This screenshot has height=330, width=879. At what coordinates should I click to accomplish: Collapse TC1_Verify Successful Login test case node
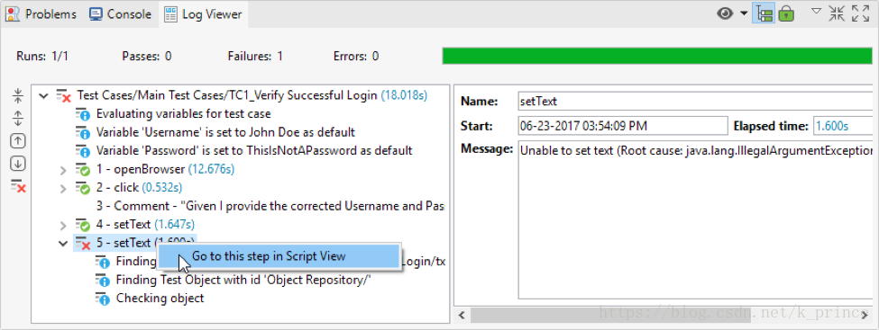(43, 96)
